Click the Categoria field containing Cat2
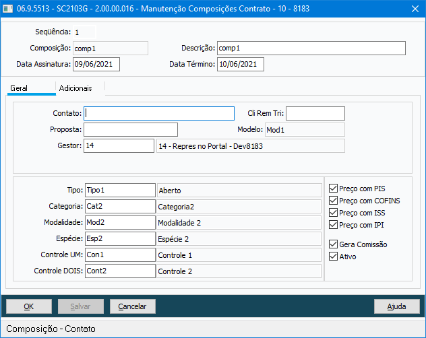426x338 pixels. click(x=120, y=206)
